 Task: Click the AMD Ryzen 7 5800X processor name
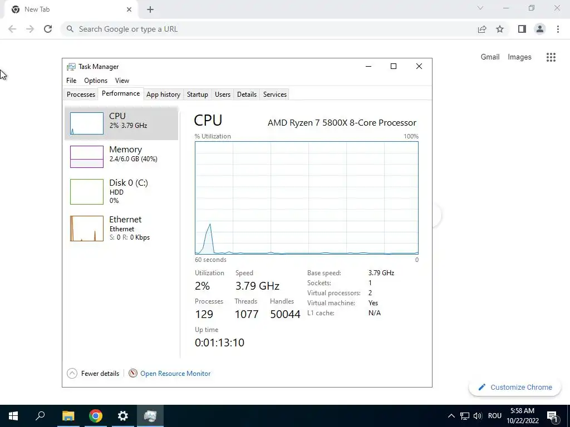pyautogui.click(x=342, y=123)
